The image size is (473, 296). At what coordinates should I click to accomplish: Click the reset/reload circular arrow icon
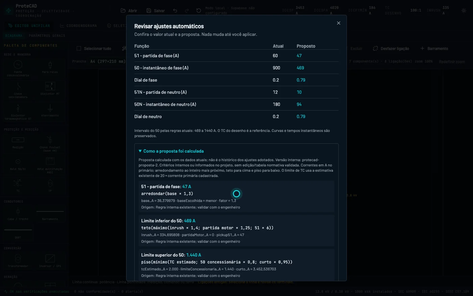pos(199,10)
